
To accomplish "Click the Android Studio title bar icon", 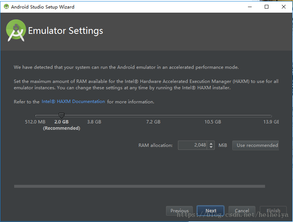I will 6,7.
